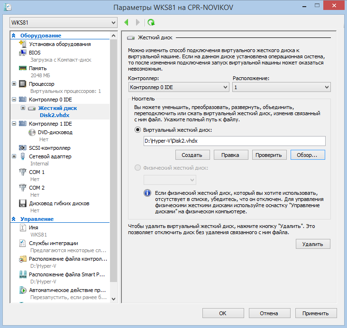Open the Расположение dropdown

point(281,87)
